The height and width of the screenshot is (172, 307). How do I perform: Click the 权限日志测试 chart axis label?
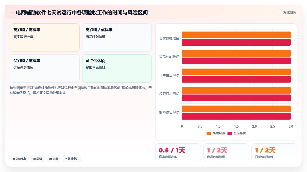coord(169,94)
